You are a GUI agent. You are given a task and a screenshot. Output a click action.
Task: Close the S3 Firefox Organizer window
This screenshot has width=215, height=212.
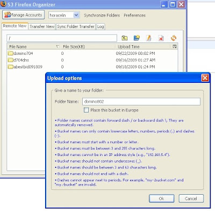(181, 4)
